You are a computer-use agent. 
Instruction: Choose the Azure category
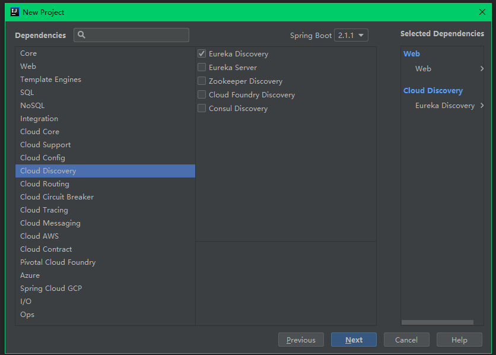pyautogui.click(x=106, y=275)
